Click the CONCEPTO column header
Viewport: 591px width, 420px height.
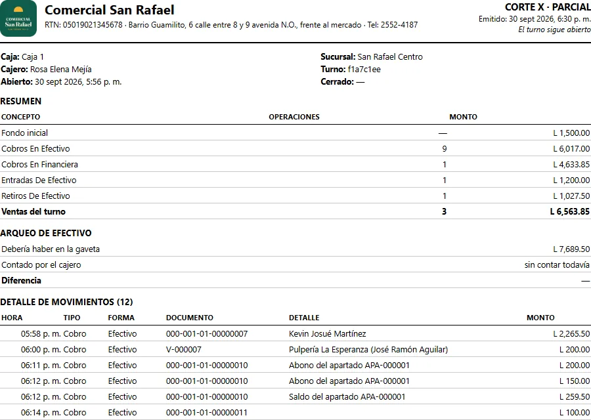(21, 117)
